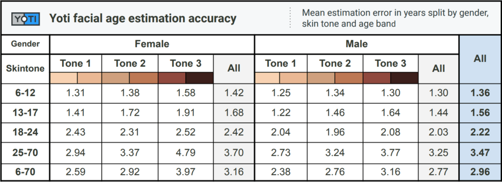Click the second Female Tone 2 swatch
502x182 pixels.
[x=144, y=78]
